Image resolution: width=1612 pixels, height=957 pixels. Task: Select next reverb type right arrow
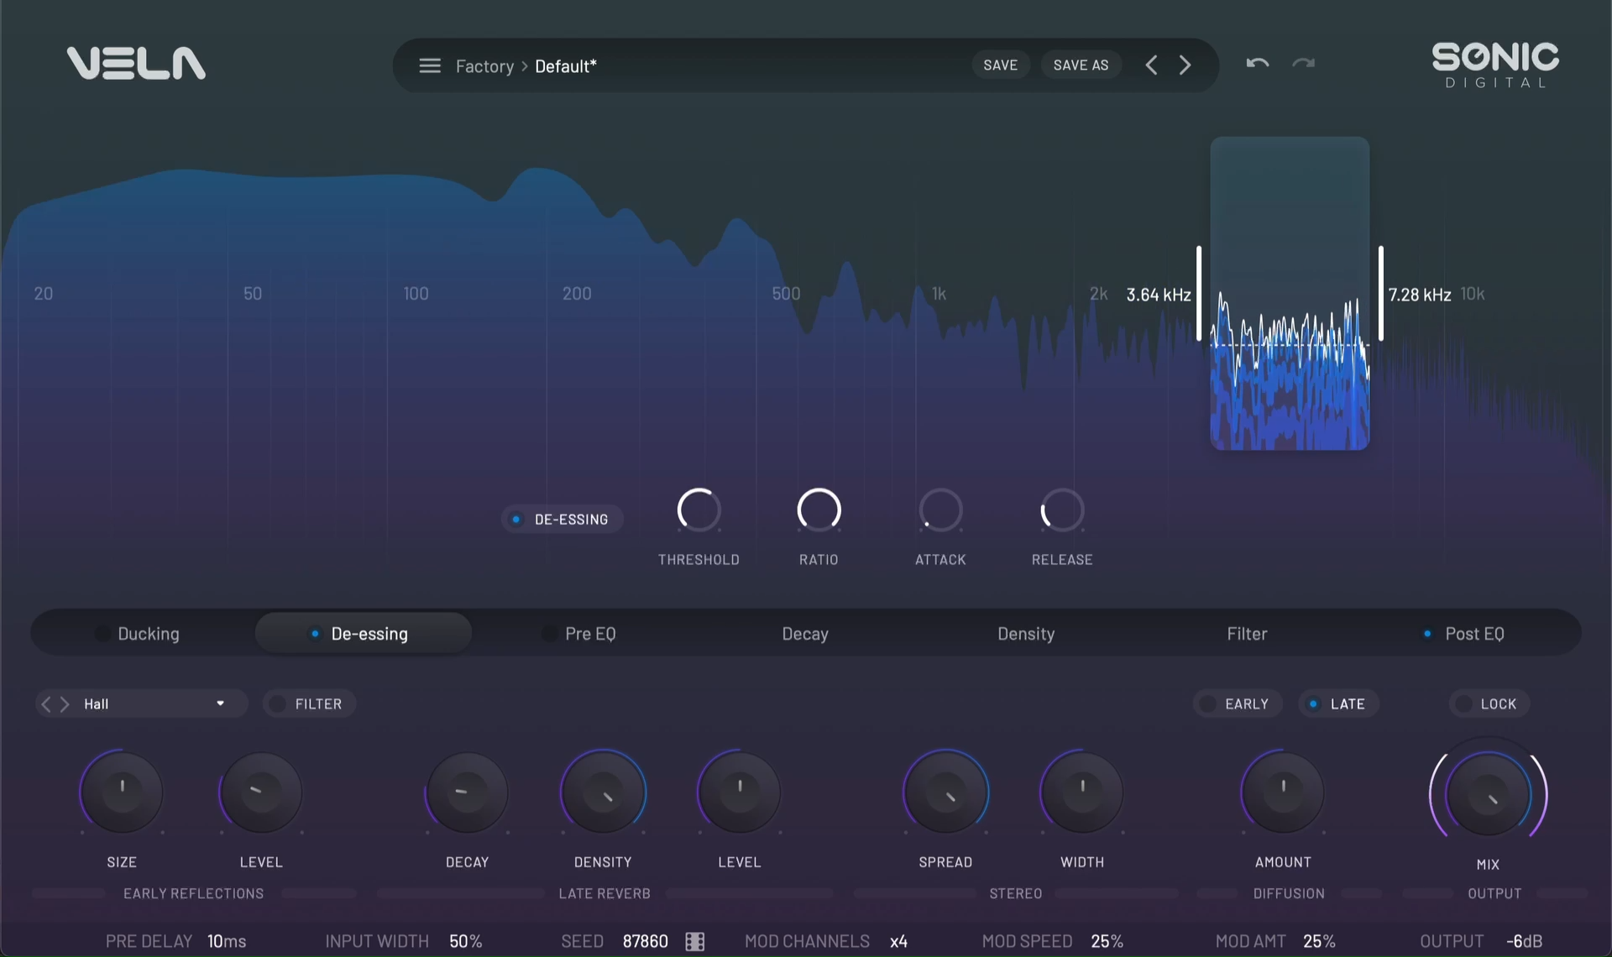[65, 704]
